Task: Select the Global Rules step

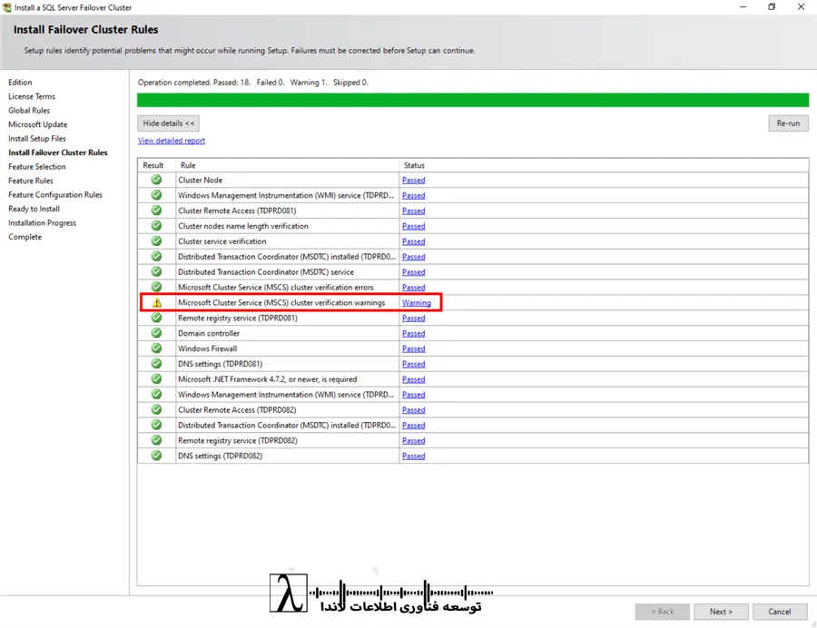Action: click(x=29, y=111)
